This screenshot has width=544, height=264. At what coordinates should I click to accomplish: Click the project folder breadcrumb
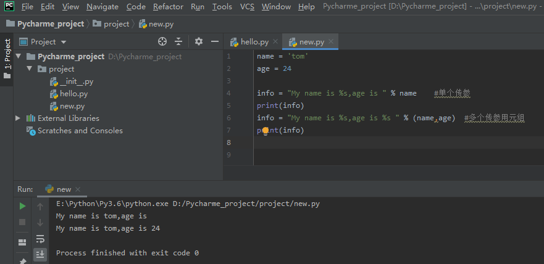(111, 24)
